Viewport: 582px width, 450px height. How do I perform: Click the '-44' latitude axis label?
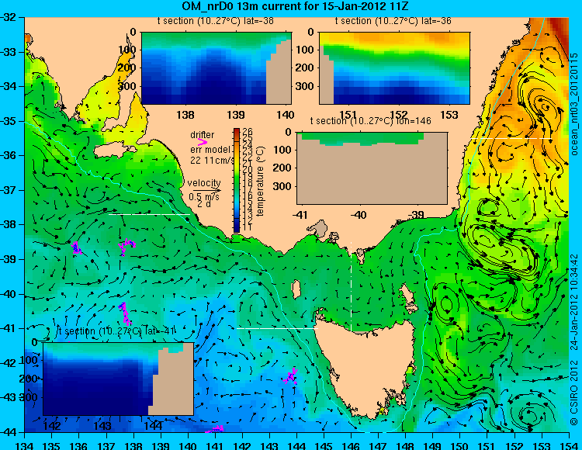click(x=8, y=433)
